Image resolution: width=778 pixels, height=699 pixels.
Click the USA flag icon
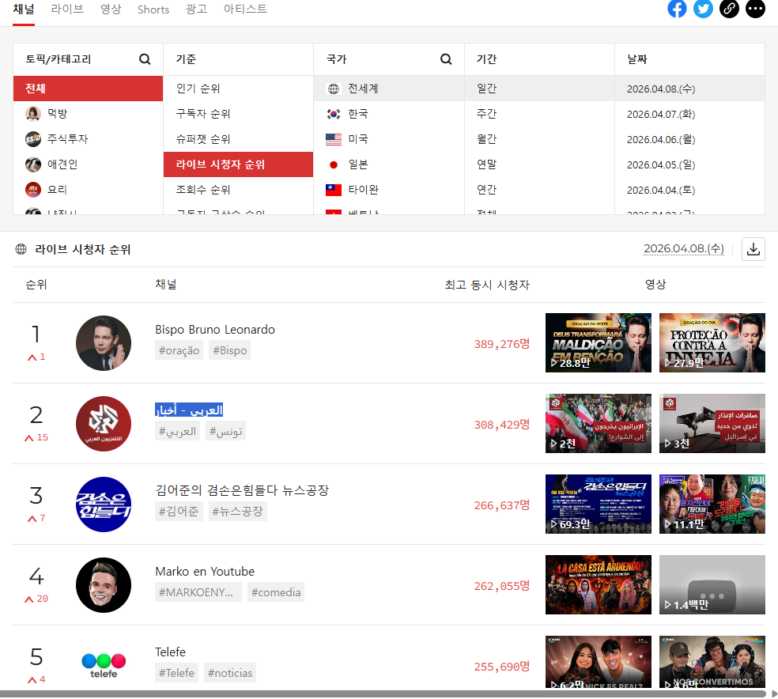click(x=334, y=139)
